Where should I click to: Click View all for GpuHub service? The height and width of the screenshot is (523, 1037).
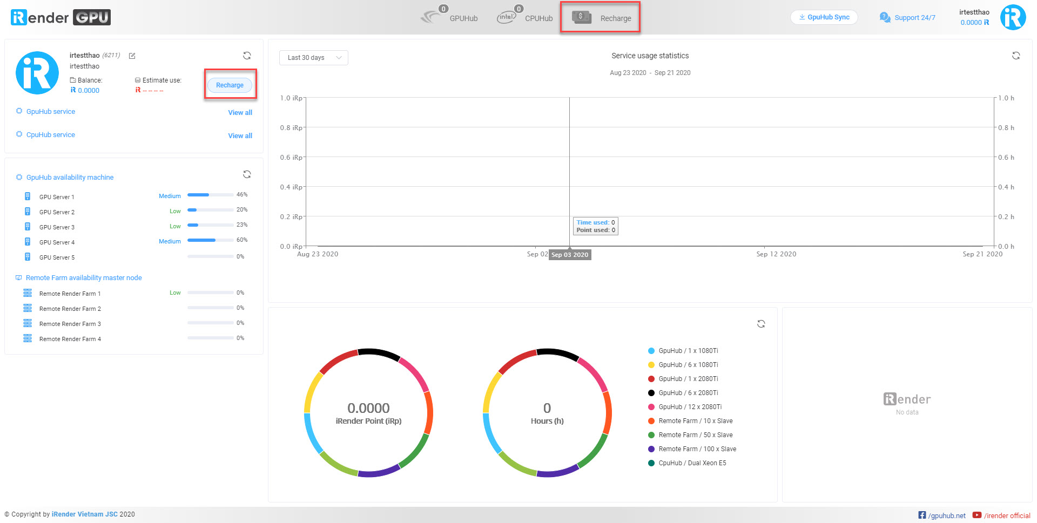(240, 113)
